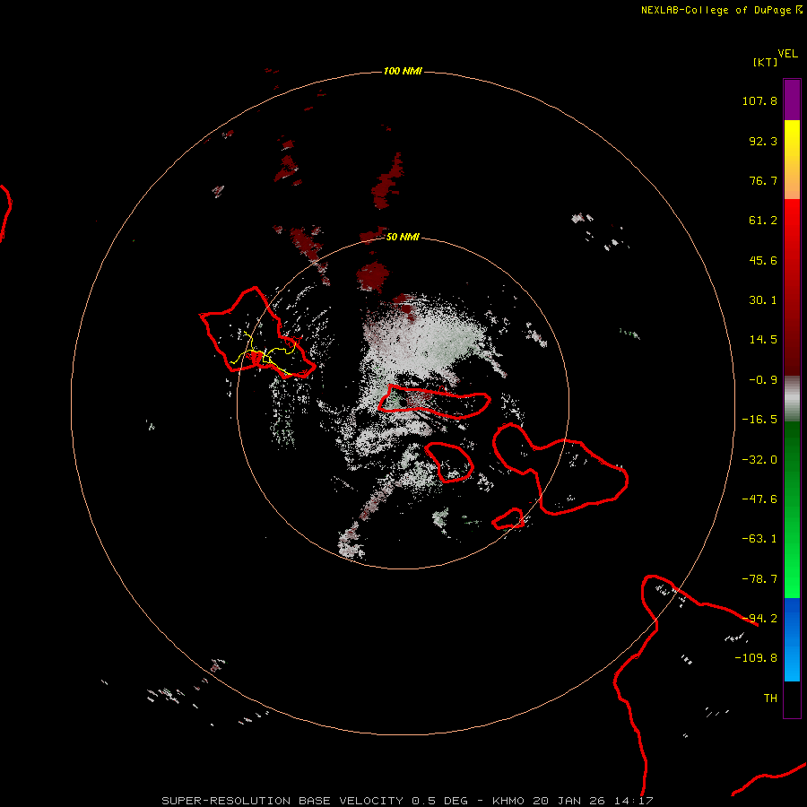The height and width of the screenshot is (807, 807).
Task: Select the -0.9 scale value
Action: click(763, 380)
